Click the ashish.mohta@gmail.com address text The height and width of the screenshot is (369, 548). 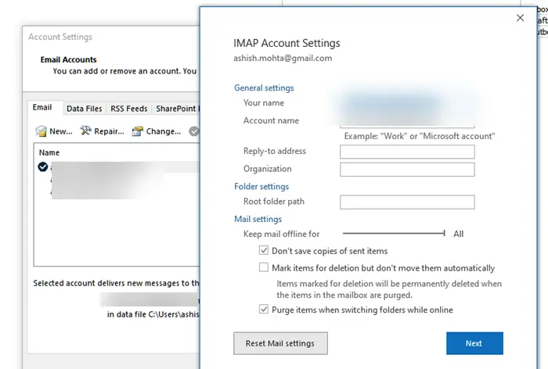coord(283,58)
